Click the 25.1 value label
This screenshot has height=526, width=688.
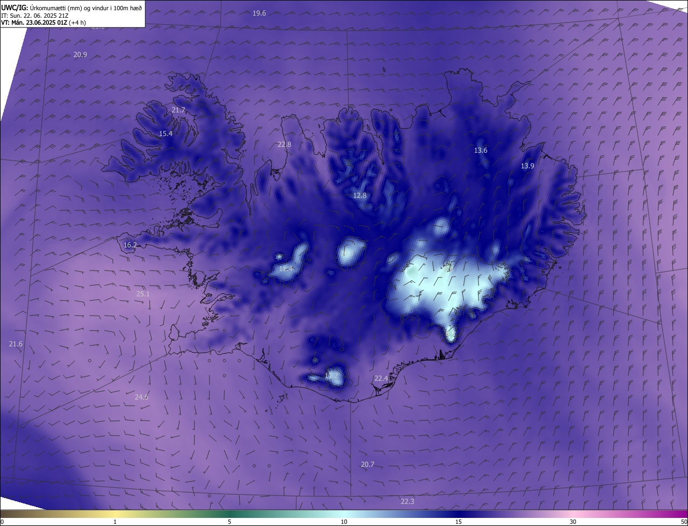click(x=143, y=294)
